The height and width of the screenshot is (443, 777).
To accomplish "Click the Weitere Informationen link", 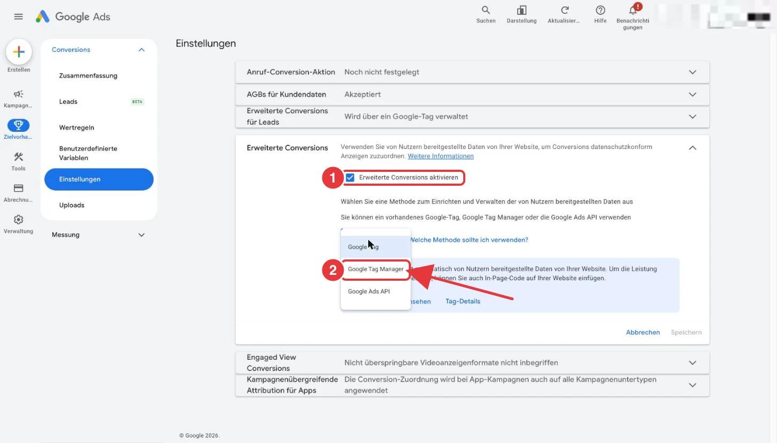I will tap(441, 156).
